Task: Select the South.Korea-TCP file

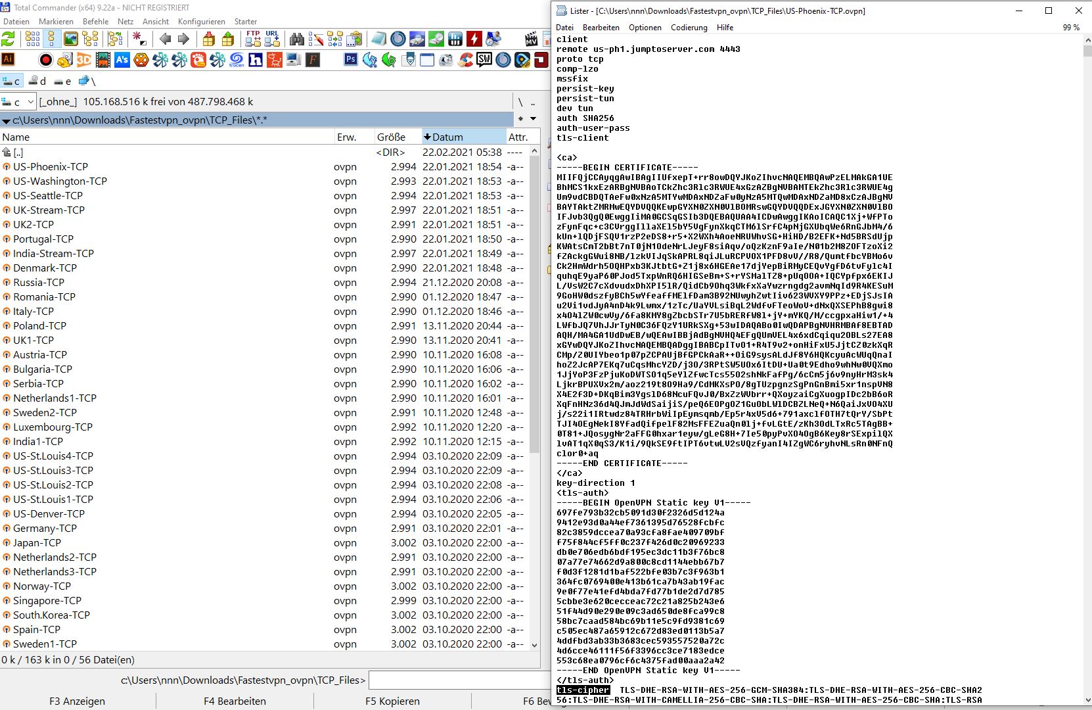Action: point(51,615)
